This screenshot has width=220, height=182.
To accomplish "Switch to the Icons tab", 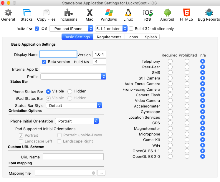I will 133,37.
